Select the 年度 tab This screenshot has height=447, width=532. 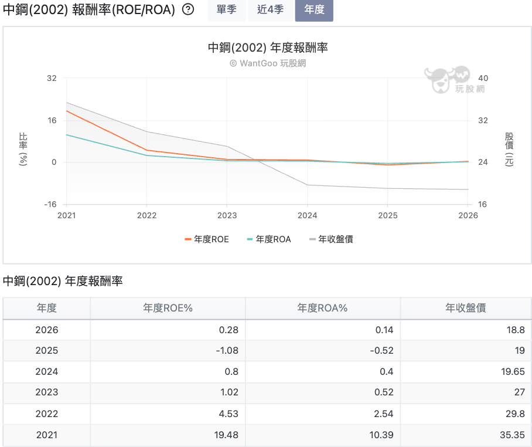click(314, 9)
